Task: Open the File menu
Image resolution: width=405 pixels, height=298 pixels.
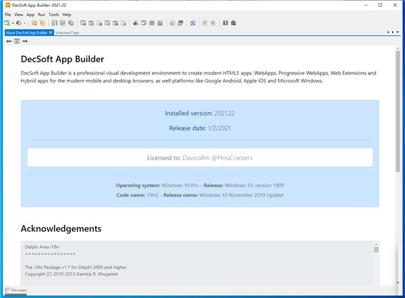Action: [7, 15]
